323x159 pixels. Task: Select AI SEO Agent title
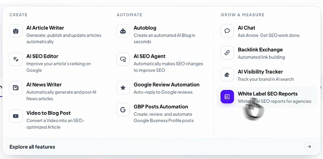pyautogui.click(x=149, y=56)
